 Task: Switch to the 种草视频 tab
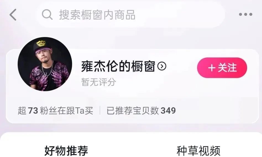pos(198,151)
